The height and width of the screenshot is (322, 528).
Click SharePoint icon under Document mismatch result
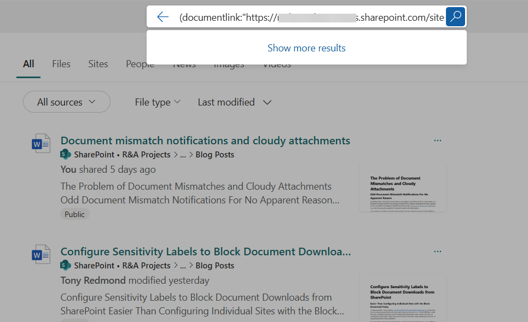(x=65, y=154)
